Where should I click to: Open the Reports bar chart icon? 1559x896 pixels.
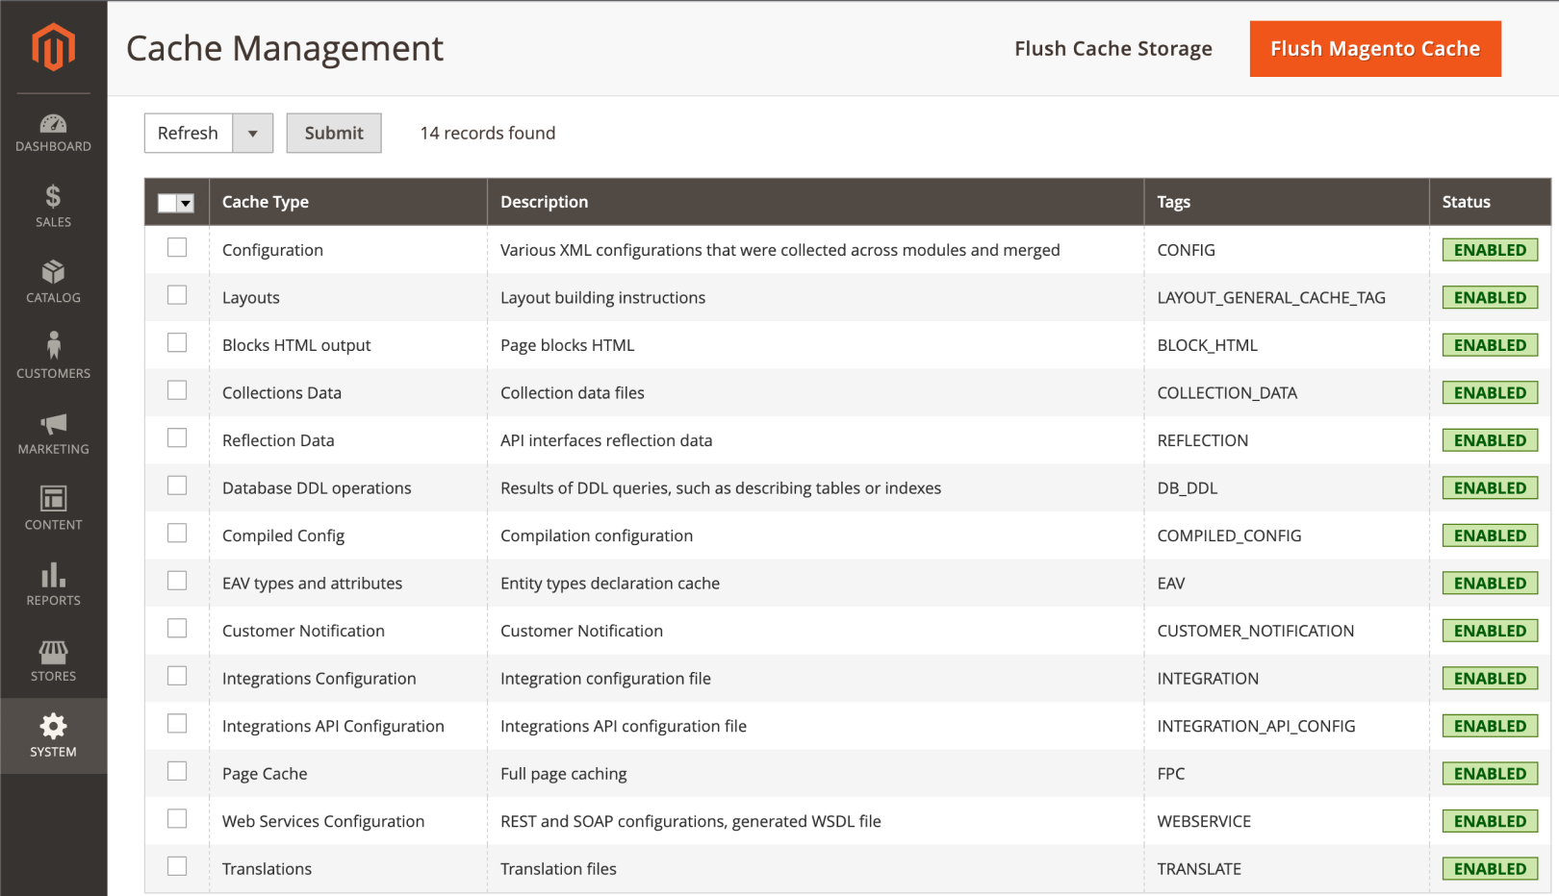(53, 575)
